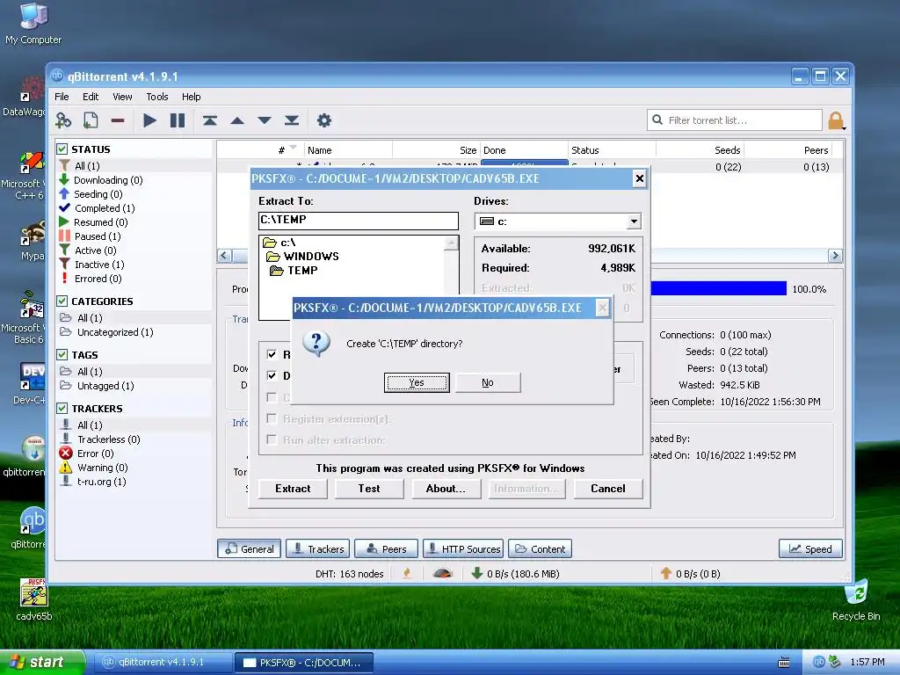Click the torrent list right scroll arrow

tap(835, 256)
